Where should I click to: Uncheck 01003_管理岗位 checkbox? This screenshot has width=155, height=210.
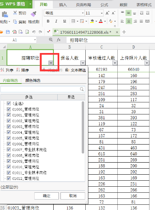(9, 126)
